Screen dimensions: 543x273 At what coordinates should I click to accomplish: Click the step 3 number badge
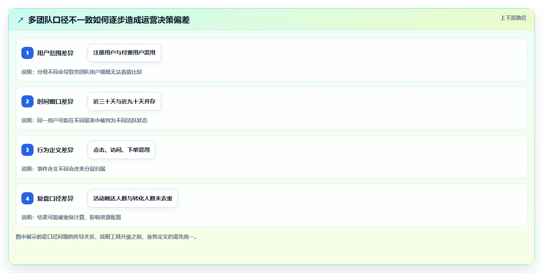27,150
